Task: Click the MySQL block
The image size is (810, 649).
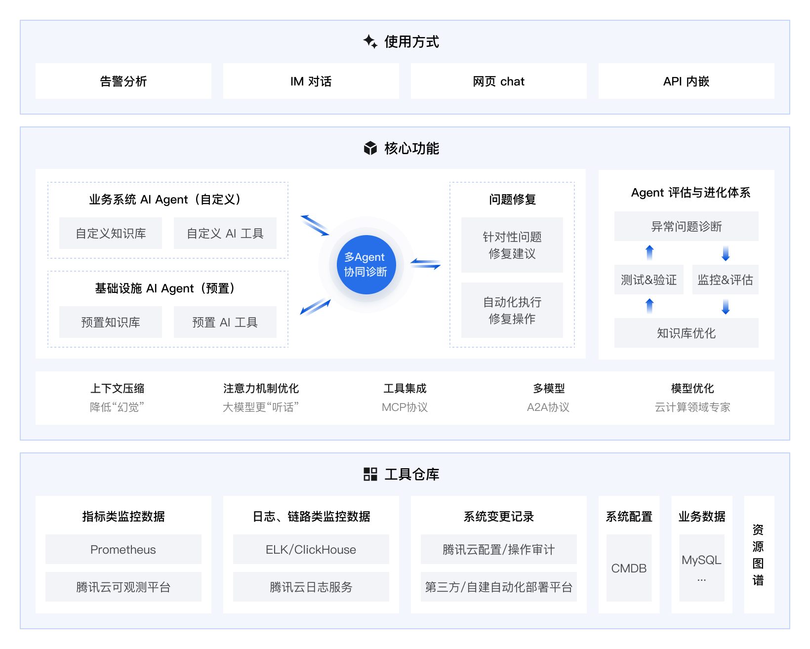Action: pos(702,568)
